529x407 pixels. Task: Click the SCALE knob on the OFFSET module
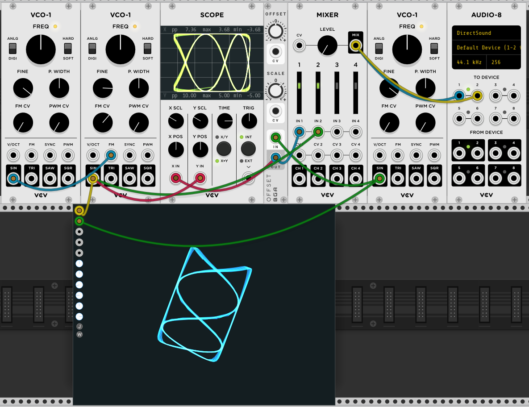(275, 90)
